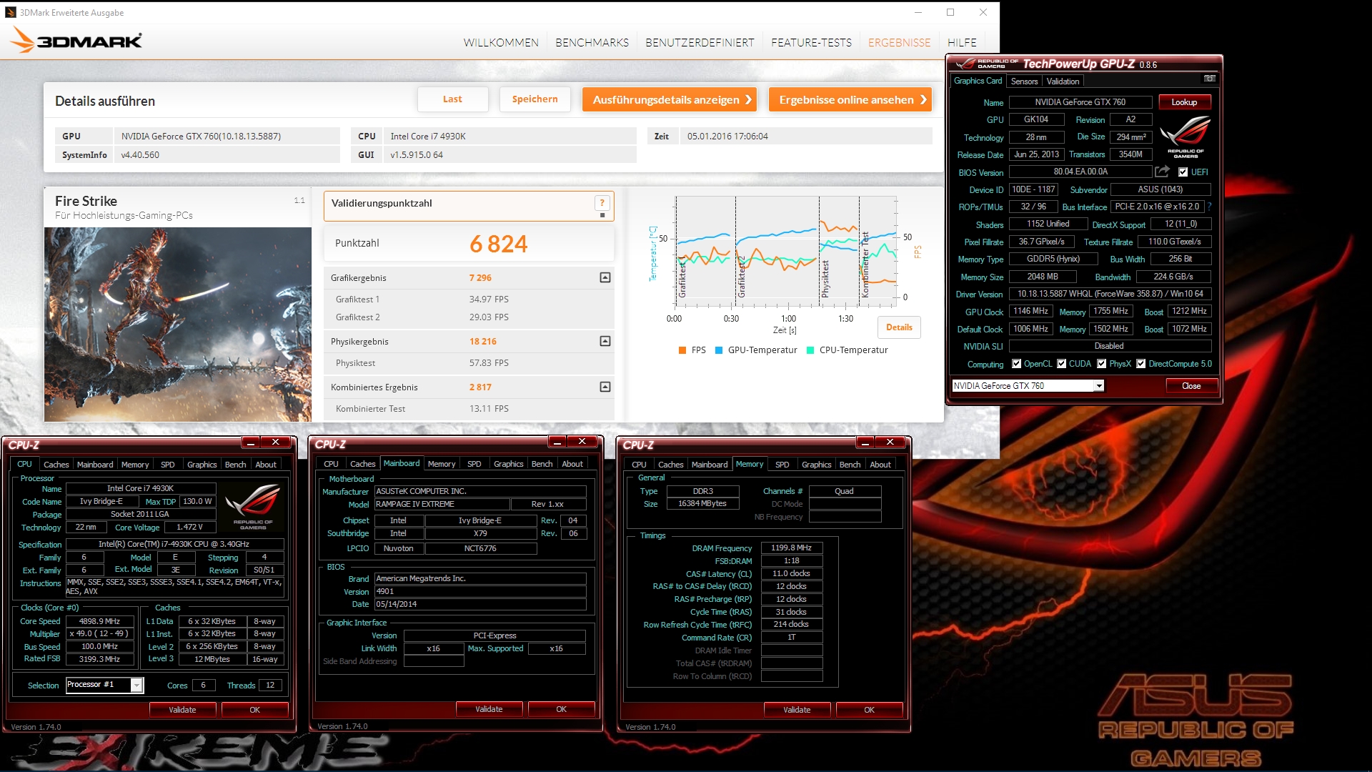Image resolution: width=1372 pixels, height=772 pixels.
Task: Open the Processor #1 selection dropdown
Action: [136, 685]
